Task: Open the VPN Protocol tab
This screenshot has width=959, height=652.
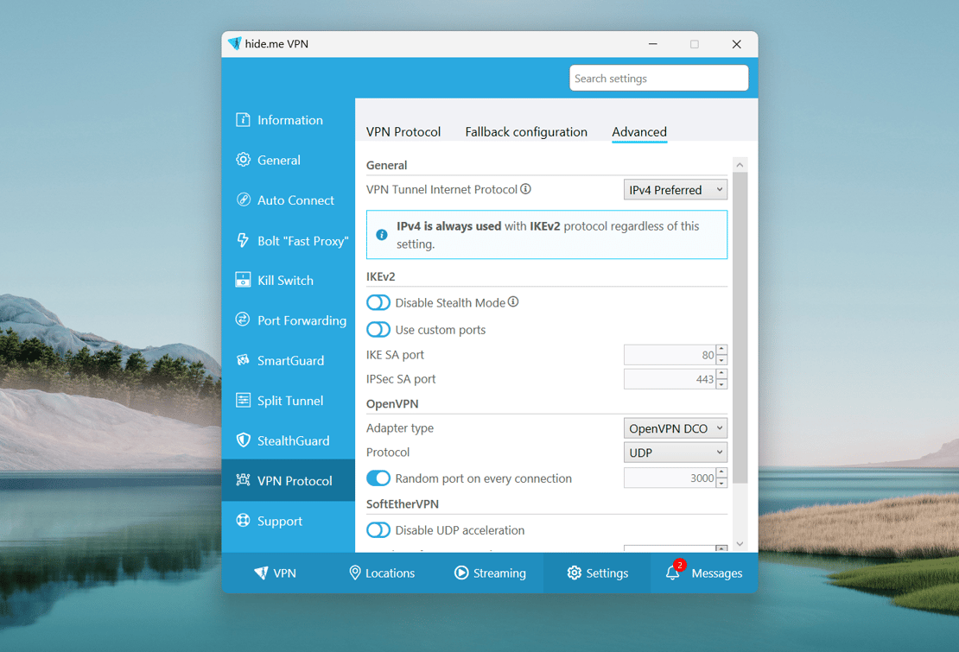Action: [403, 132]
